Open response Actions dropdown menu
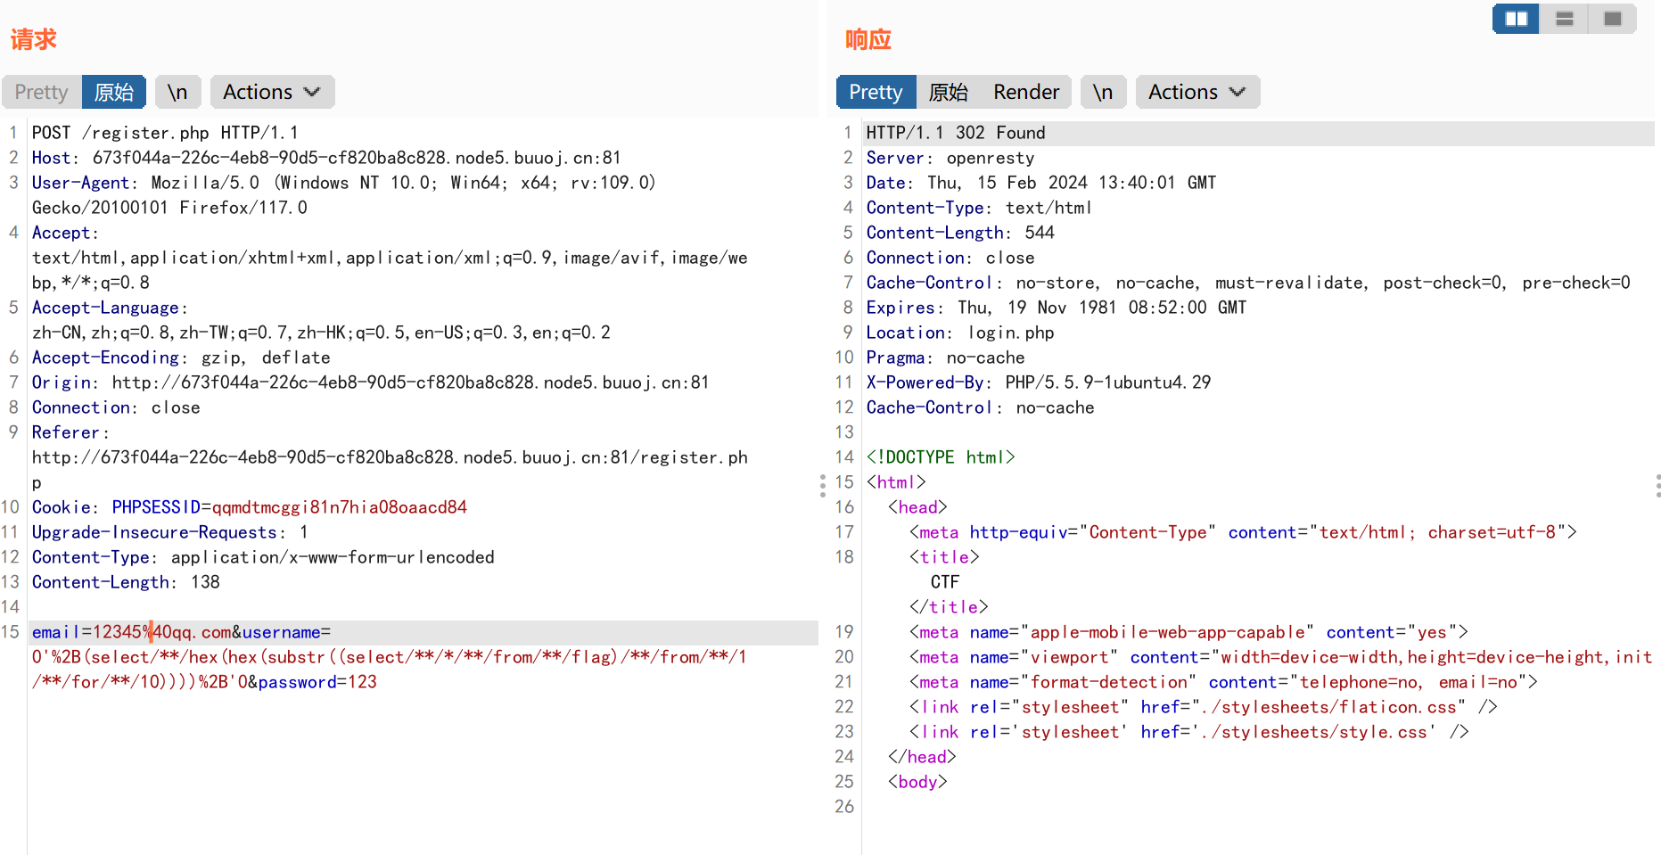 (x=1197, y=92)
